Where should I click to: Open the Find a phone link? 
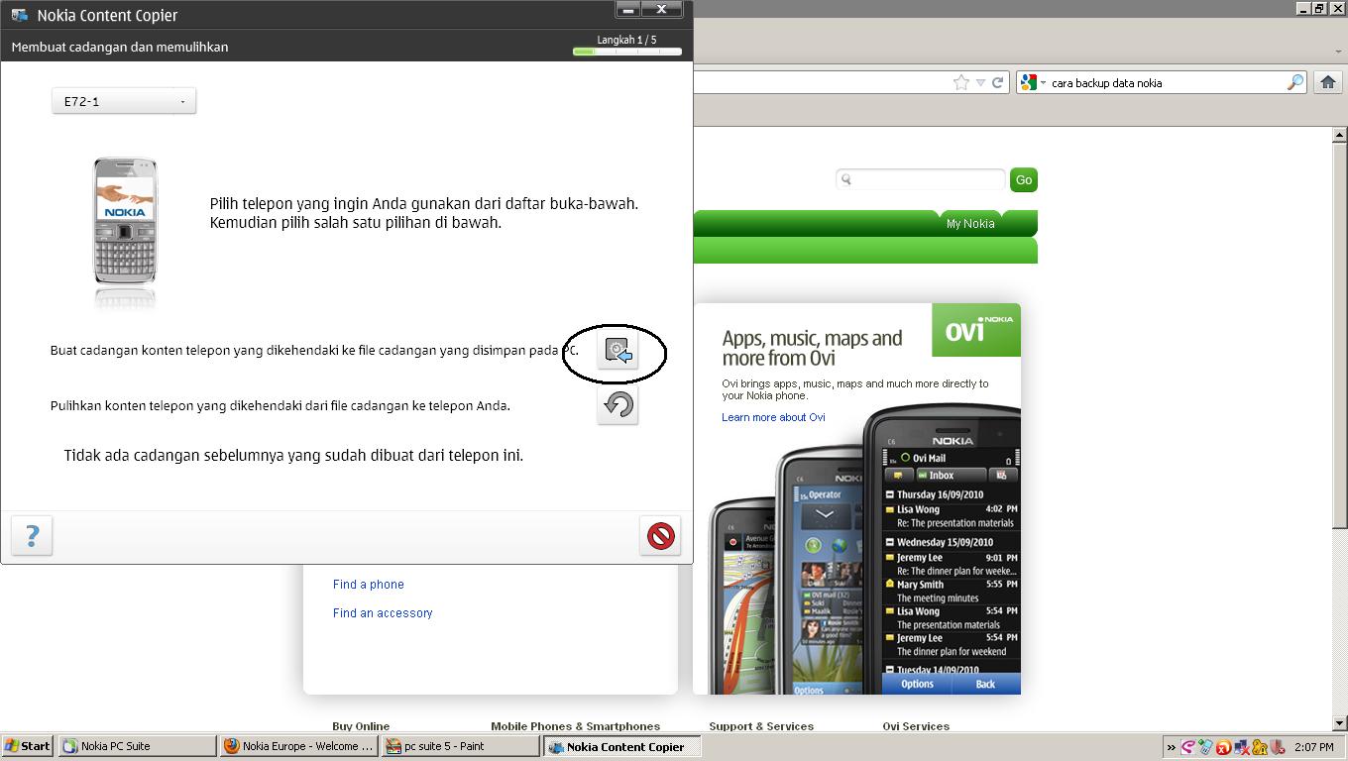point(369,585)
